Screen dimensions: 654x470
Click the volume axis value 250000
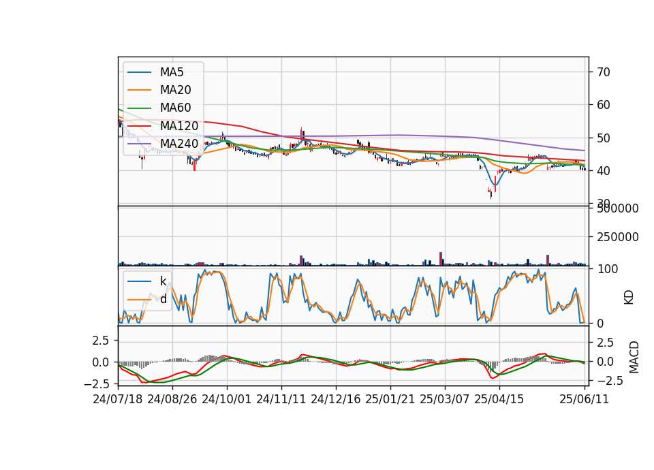(618, 237)
